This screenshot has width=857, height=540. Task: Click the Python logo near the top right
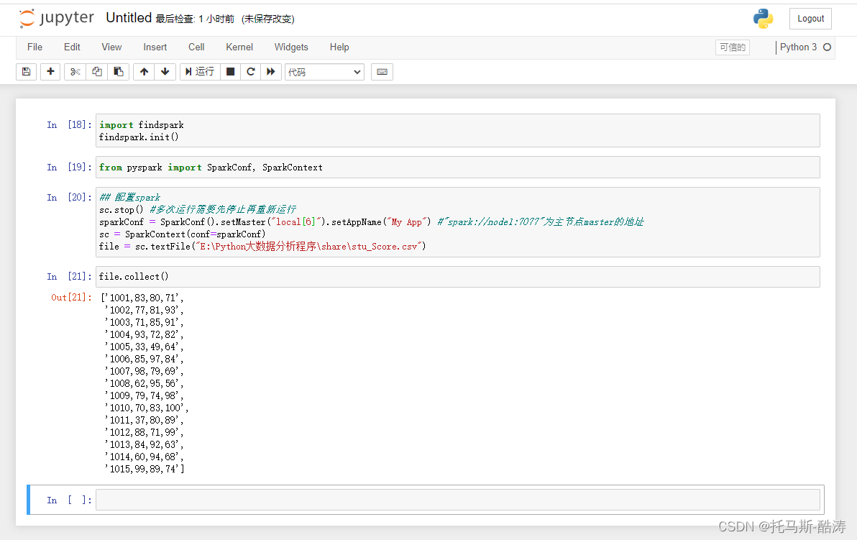(763, 19)
